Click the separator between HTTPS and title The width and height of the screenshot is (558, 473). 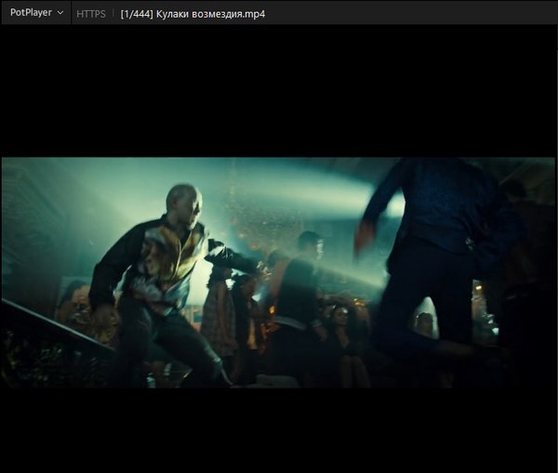click(113, 14)
